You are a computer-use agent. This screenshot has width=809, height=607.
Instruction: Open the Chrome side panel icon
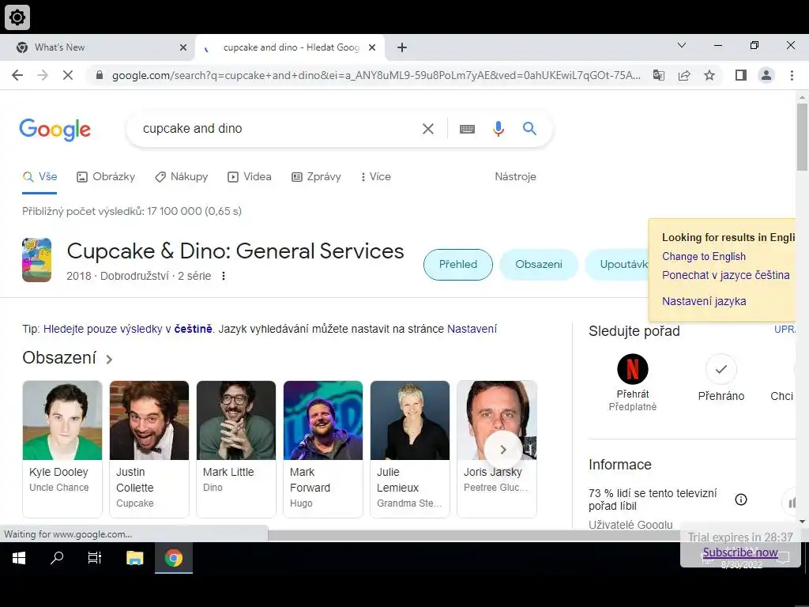point(741,75)
